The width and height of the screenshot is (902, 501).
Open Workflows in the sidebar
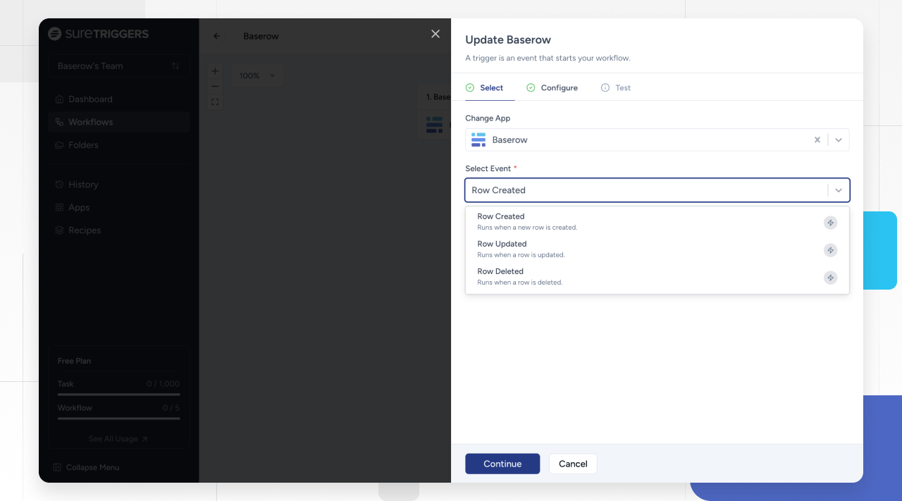[x=119, y=122]
